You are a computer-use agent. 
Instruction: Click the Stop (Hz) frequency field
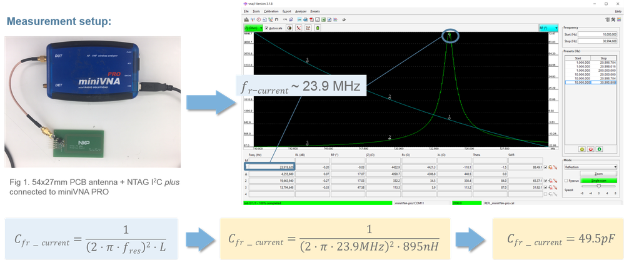click(x=598, y=41)
